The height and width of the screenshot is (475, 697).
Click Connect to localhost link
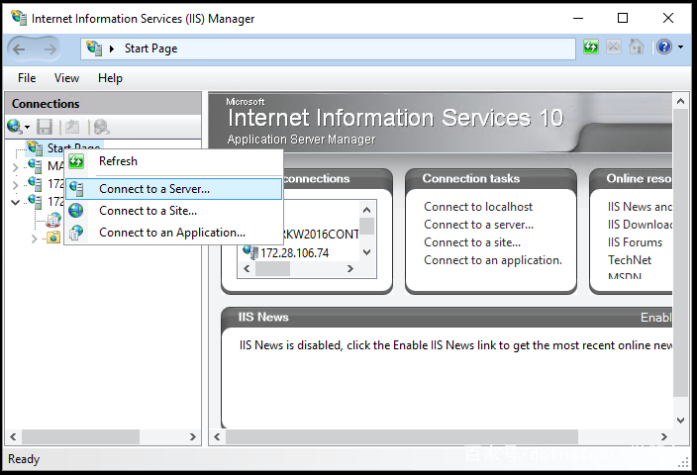tap(478, 207)
